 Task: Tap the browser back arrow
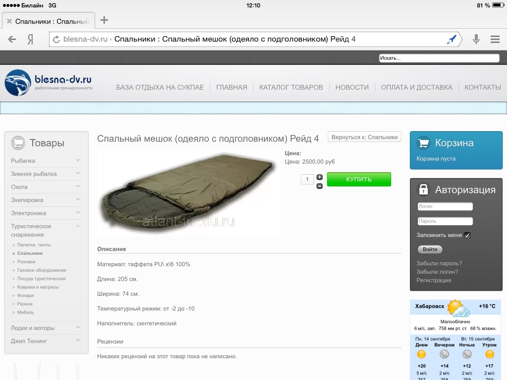pyautogui.click(x=12, y=40)
